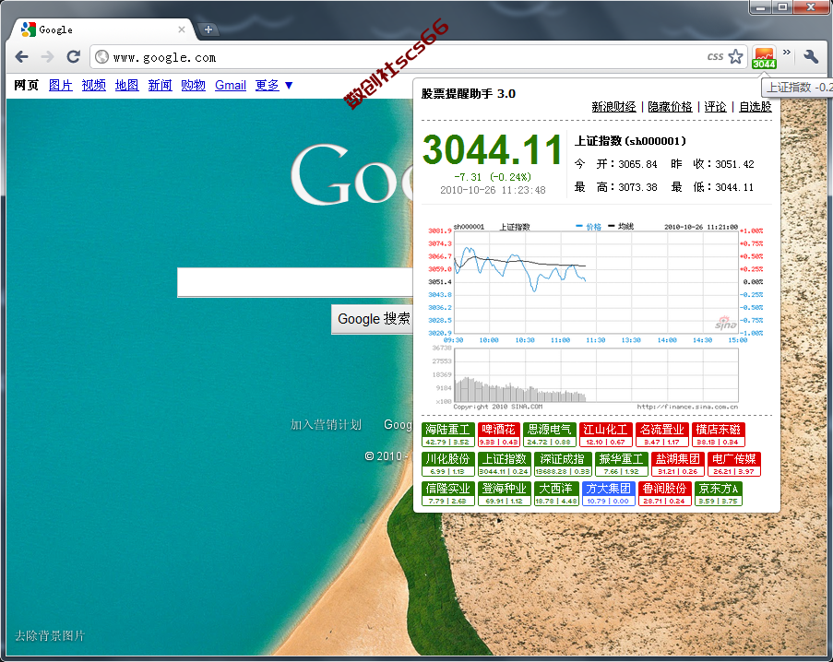Open Gmail from the top bar

click(x=231, y=85)
